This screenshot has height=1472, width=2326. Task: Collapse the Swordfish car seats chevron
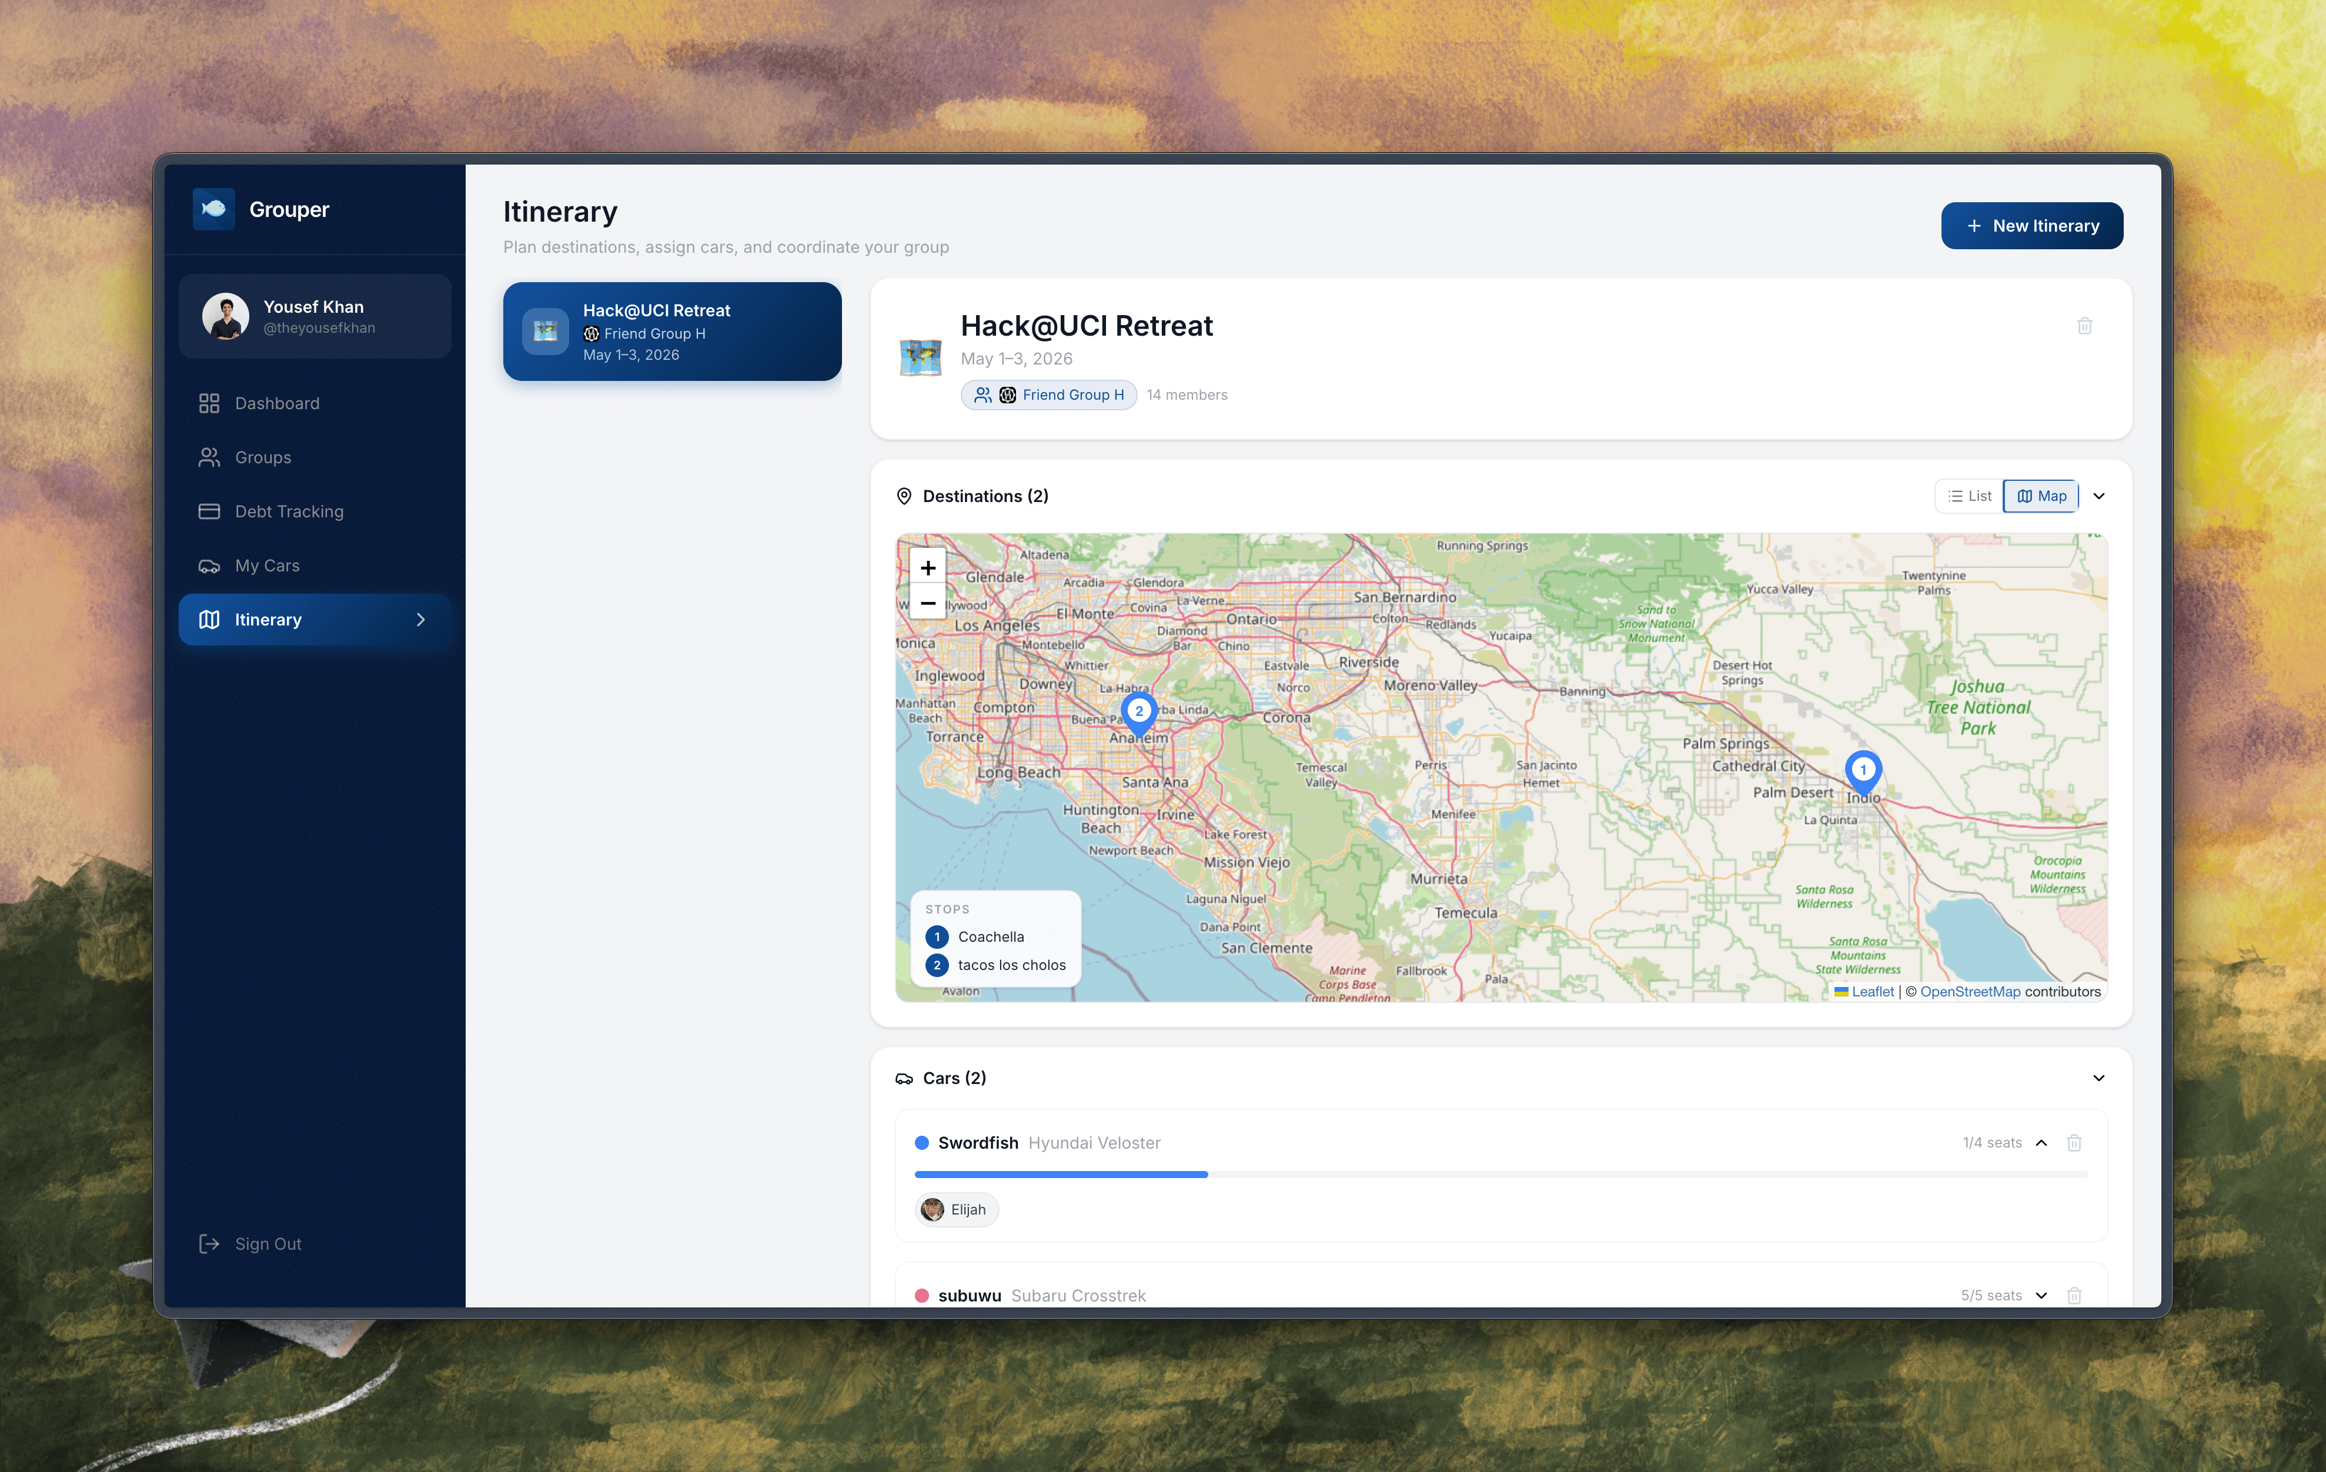2041,1143
